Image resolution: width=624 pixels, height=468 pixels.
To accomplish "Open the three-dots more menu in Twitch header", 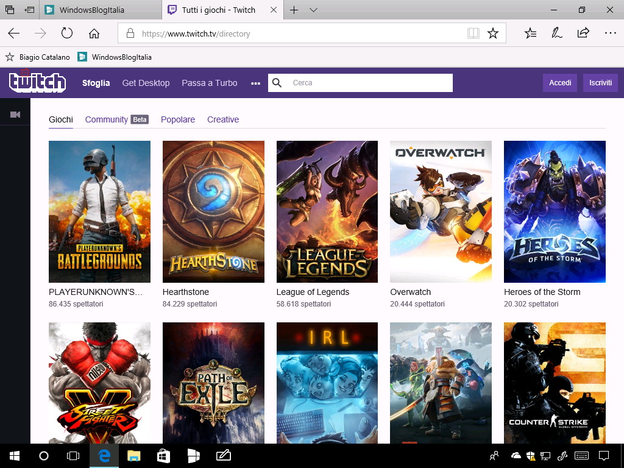I will pos(255,83).
